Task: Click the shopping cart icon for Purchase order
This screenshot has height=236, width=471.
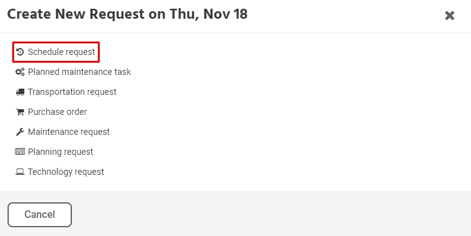Action: [20, 112]
